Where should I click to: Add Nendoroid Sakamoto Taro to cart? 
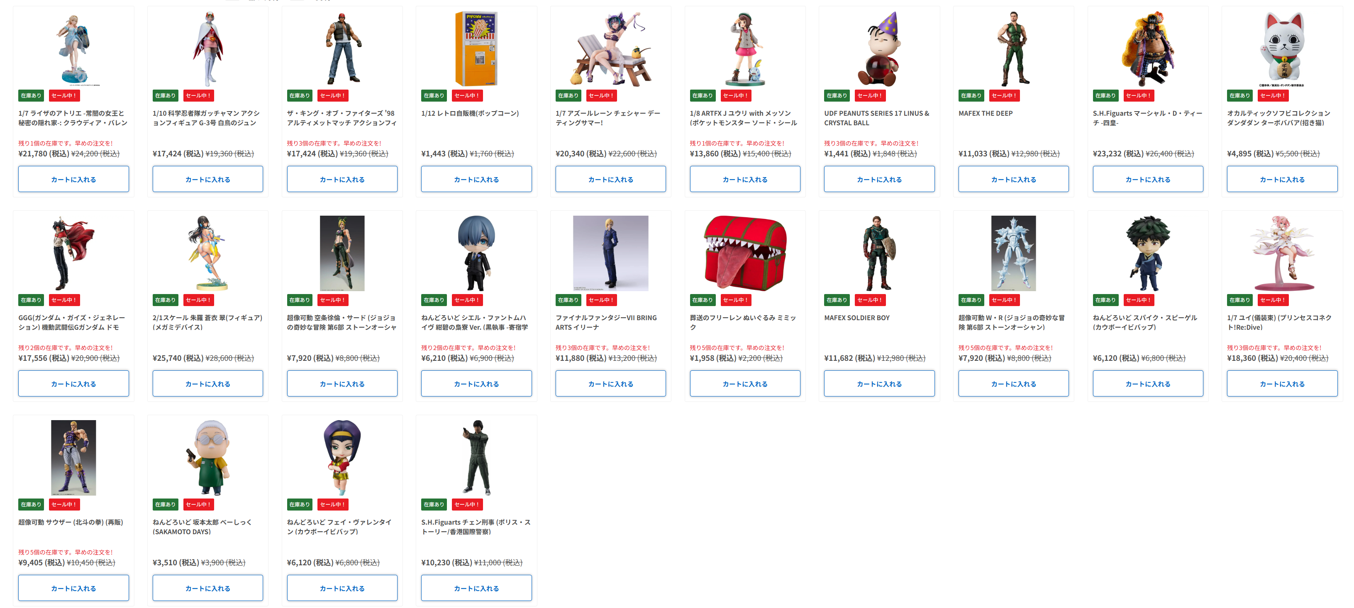pyautogui.click(x=207, y=588)
